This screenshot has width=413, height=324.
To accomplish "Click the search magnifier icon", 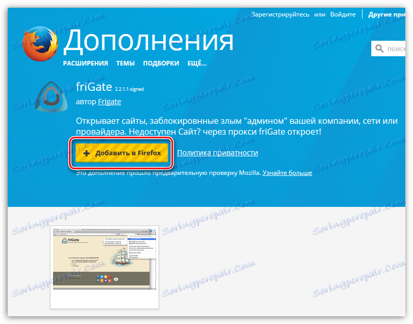I will pyautogui.click(x=380, y=48).
